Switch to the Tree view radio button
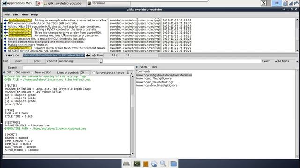Viewport: 300px width, 168px height. click(x=149, y=67)
